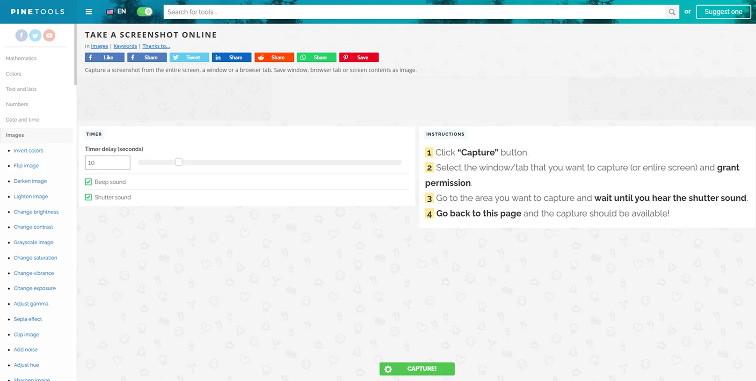Collapse the Images category
This screenshot has height=381, width=756.
click(x=15, y=135)
